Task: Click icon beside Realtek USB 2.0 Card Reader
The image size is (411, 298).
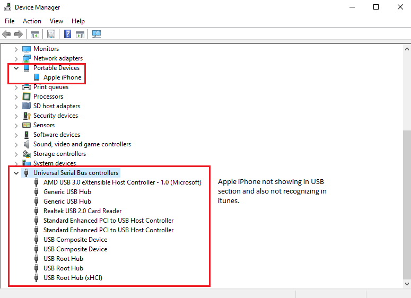Action: point(37,211)
